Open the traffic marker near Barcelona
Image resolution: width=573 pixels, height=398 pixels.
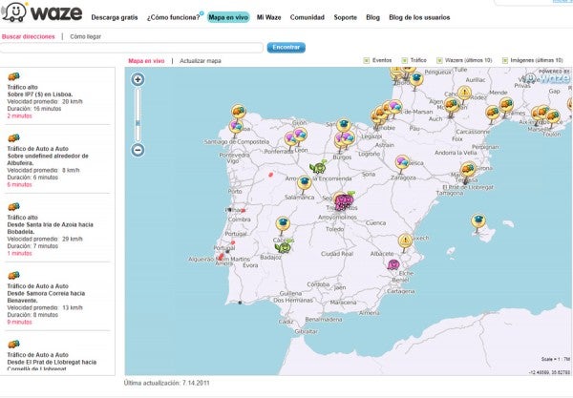click(x=468, y=170)
